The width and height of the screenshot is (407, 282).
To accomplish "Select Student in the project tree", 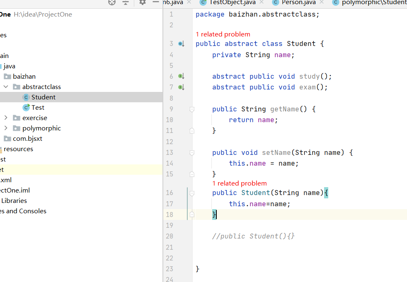I will point(44,97).
